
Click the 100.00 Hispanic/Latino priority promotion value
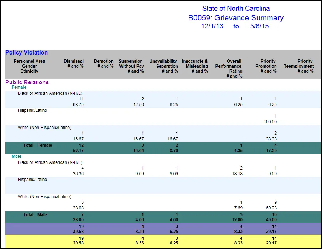270,122
